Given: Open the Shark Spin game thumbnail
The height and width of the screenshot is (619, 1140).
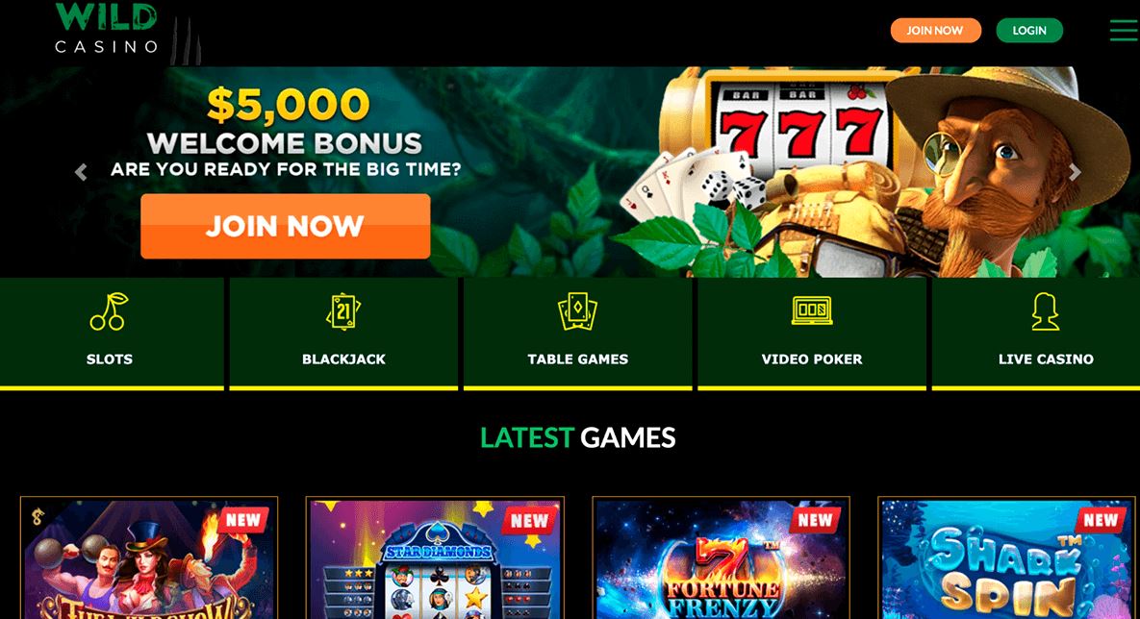Looking at the screenshot, I should 1007,558.
